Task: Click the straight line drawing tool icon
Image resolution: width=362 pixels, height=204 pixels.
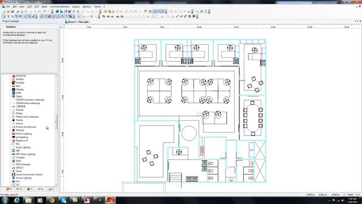Action: [x=177, y=16]
